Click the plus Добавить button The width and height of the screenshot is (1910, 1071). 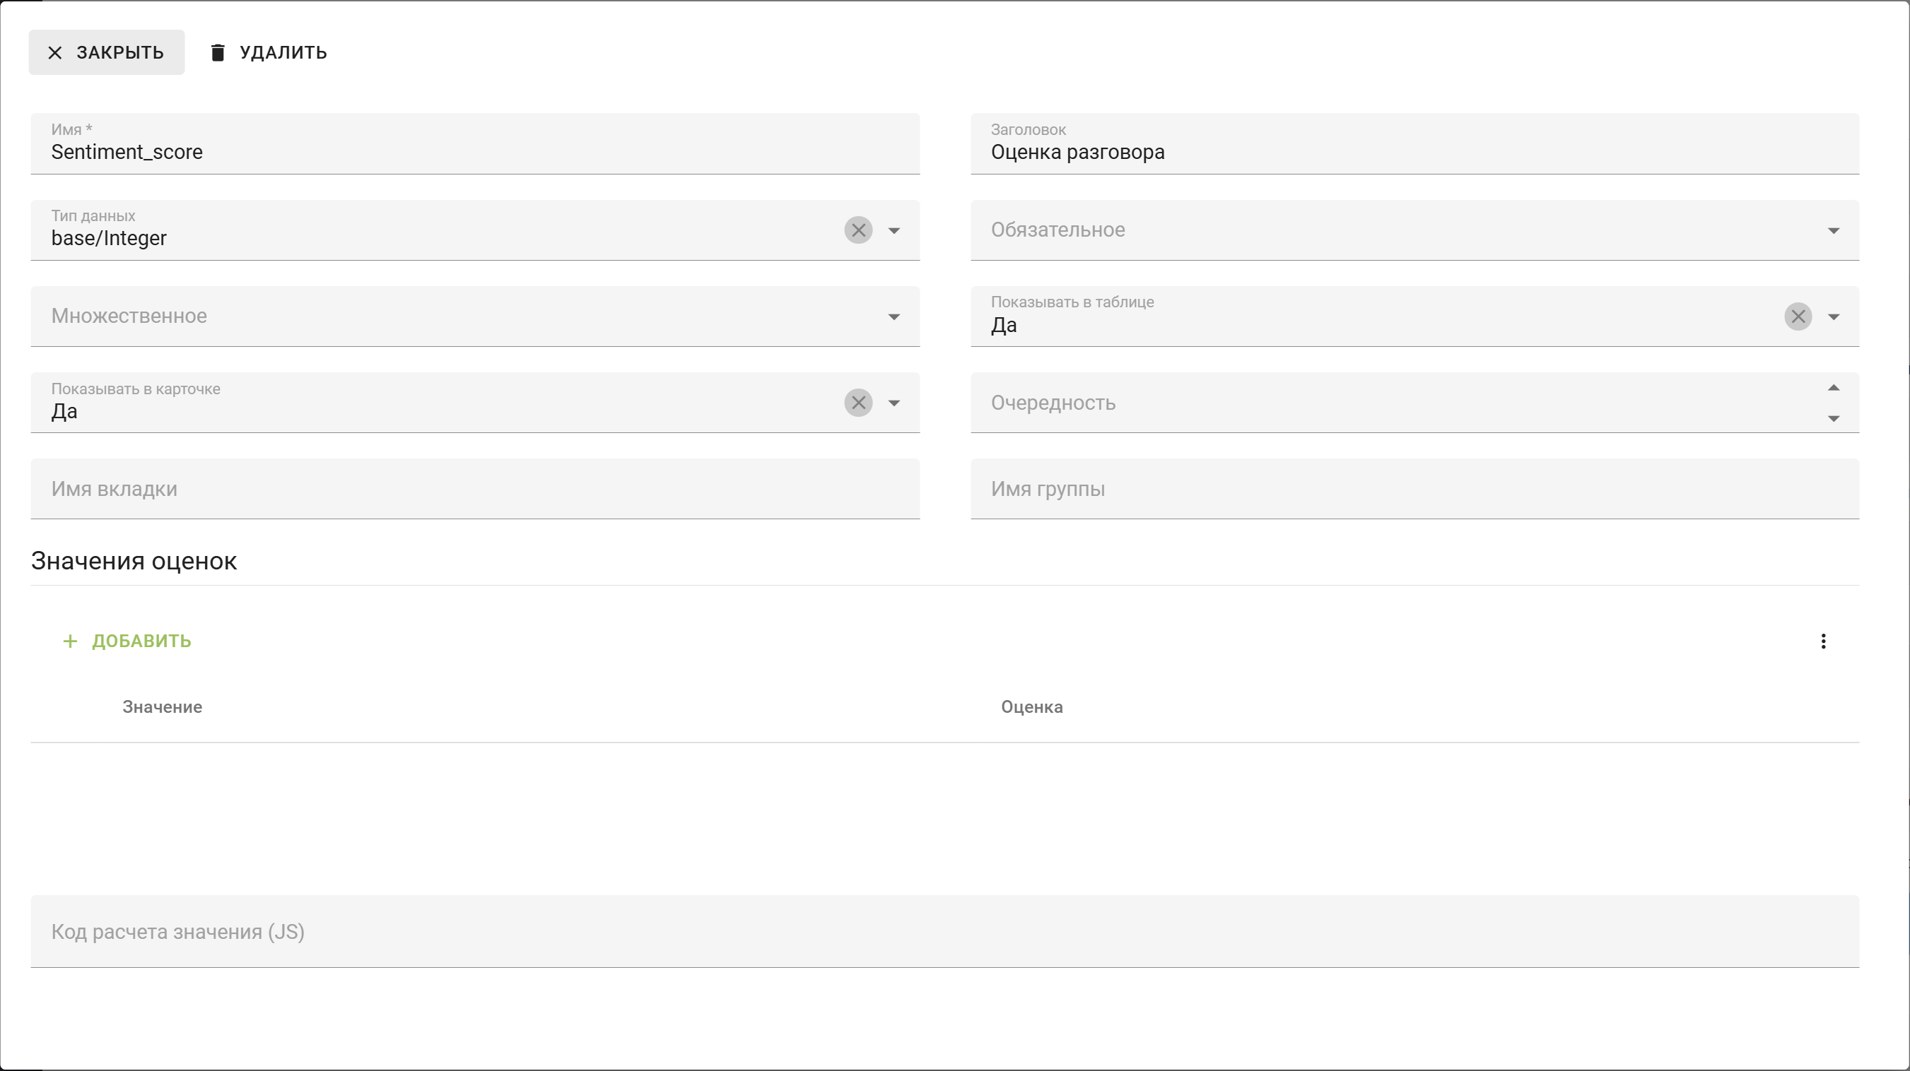(127, 641)
